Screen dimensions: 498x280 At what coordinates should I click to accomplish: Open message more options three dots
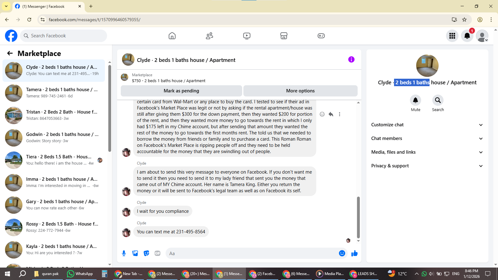pos(340,114)
